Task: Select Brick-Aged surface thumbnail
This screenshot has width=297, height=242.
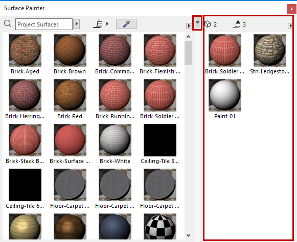Action: tap(25, 50)
